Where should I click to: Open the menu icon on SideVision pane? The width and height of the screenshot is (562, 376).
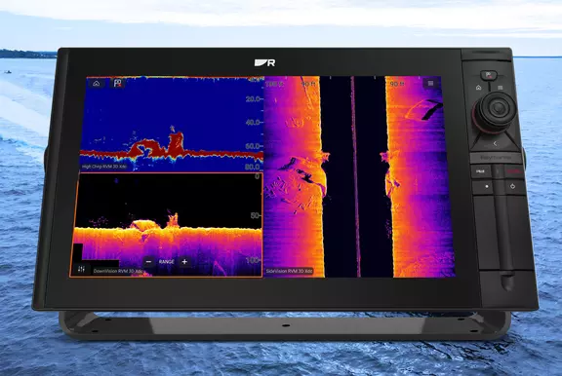click(x=431, y=84)
